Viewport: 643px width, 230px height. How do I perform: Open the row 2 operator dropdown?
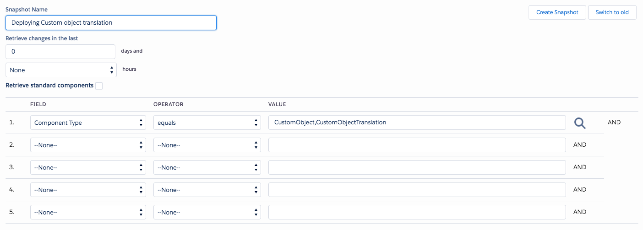[207, 145]
